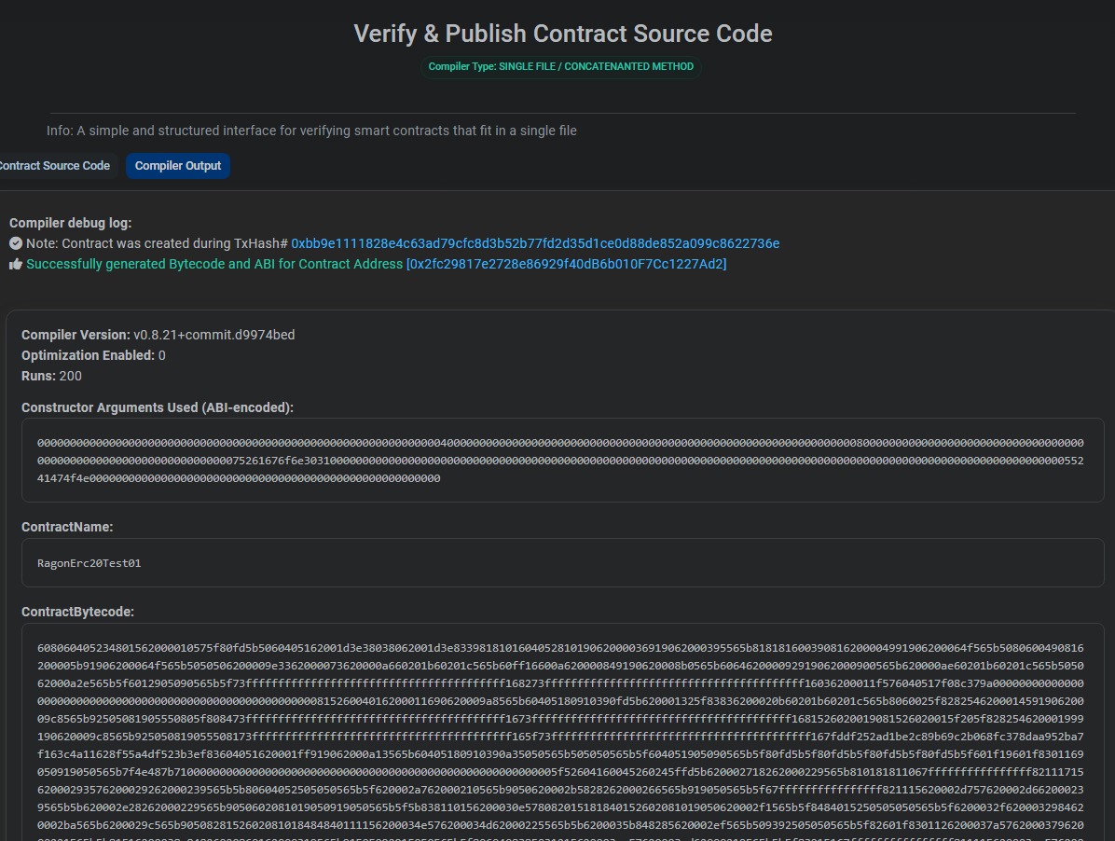Open the Compiler Output tab
Viewport: 1115px width, 841px height.
178,166
